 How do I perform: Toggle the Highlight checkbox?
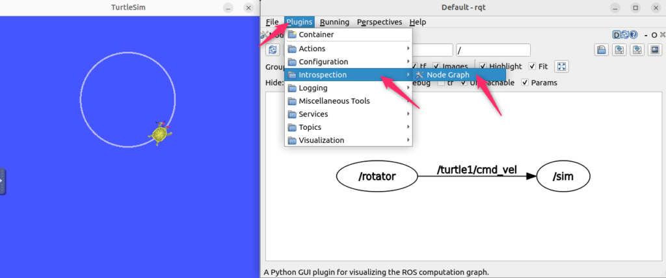click(485, 66)
